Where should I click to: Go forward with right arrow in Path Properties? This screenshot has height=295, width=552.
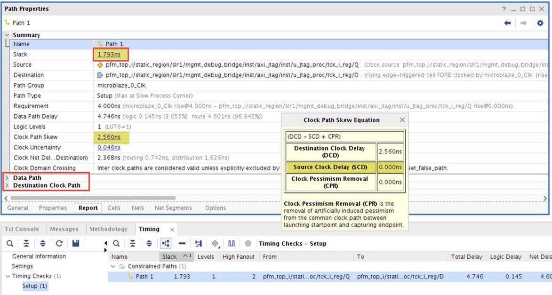point(523,23)
